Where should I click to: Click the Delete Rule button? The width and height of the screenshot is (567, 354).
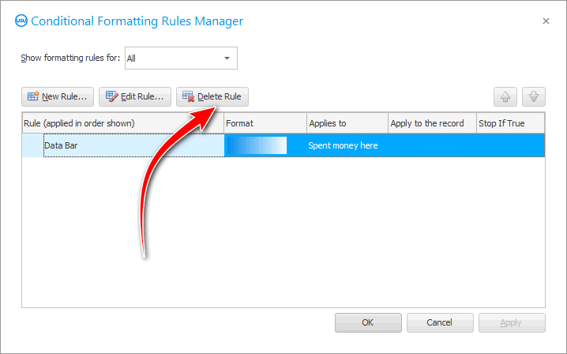click(x=212, y=96)
